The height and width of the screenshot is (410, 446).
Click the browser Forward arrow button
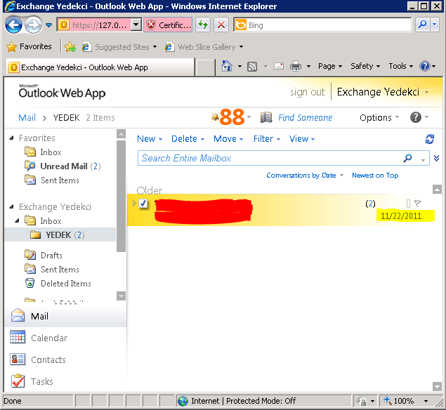point(33,25)
